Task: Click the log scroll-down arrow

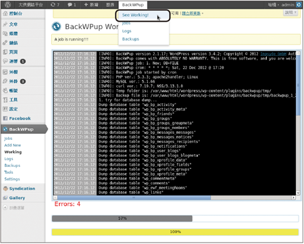Action: [298, 193]
